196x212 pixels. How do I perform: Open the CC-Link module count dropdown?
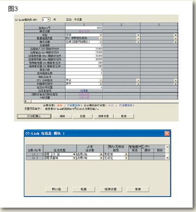tap(48, 19)
